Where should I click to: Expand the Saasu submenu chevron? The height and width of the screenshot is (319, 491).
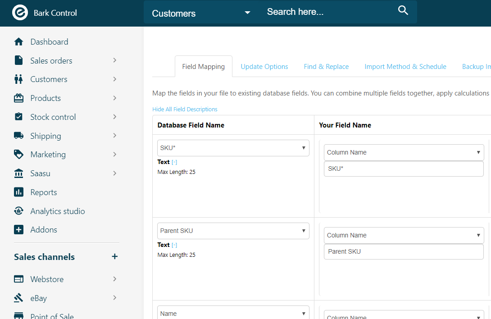(x=114, y=173)
